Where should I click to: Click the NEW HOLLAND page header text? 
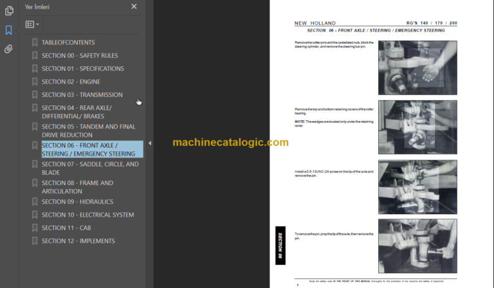coord(315,23)
